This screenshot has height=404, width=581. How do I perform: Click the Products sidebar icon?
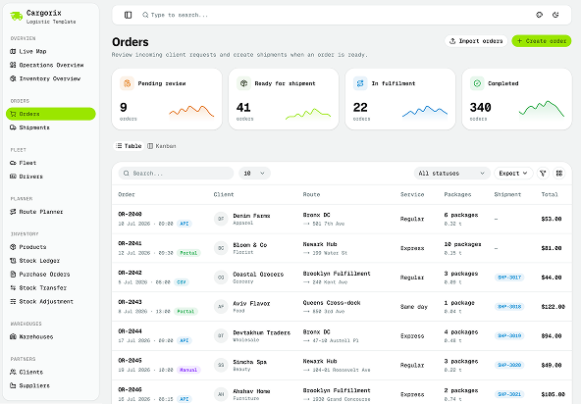(x=13, y=247)
